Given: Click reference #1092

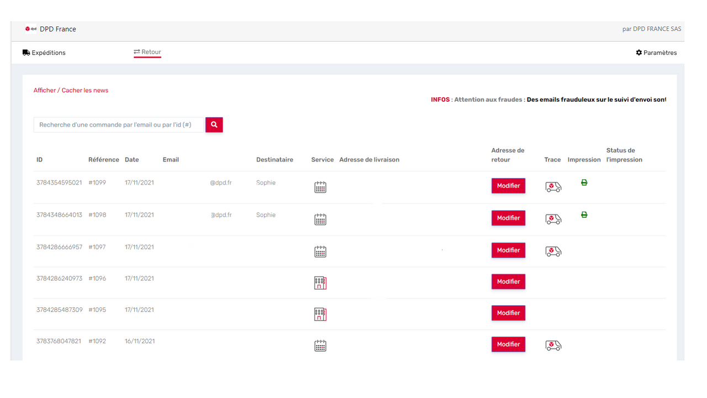Looking at the screenshot, I should click(x=97, y=342).
